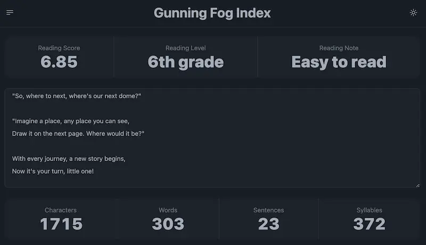Click the Reading Score label
426x245 pixels.
59,48
